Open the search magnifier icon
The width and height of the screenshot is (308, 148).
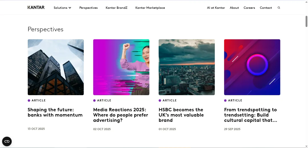coord(279,8)
